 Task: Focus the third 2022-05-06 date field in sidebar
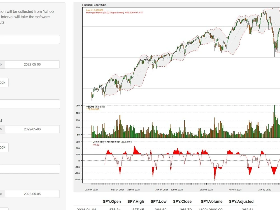[x=32, y=194]
